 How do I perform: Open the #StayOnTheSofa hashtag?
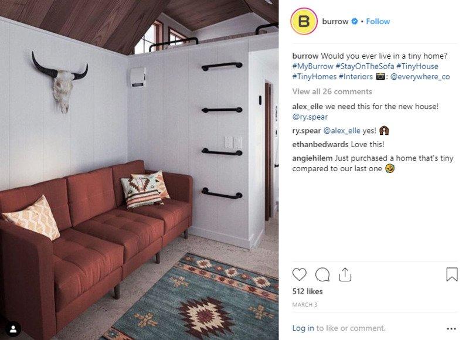[365, 66]
